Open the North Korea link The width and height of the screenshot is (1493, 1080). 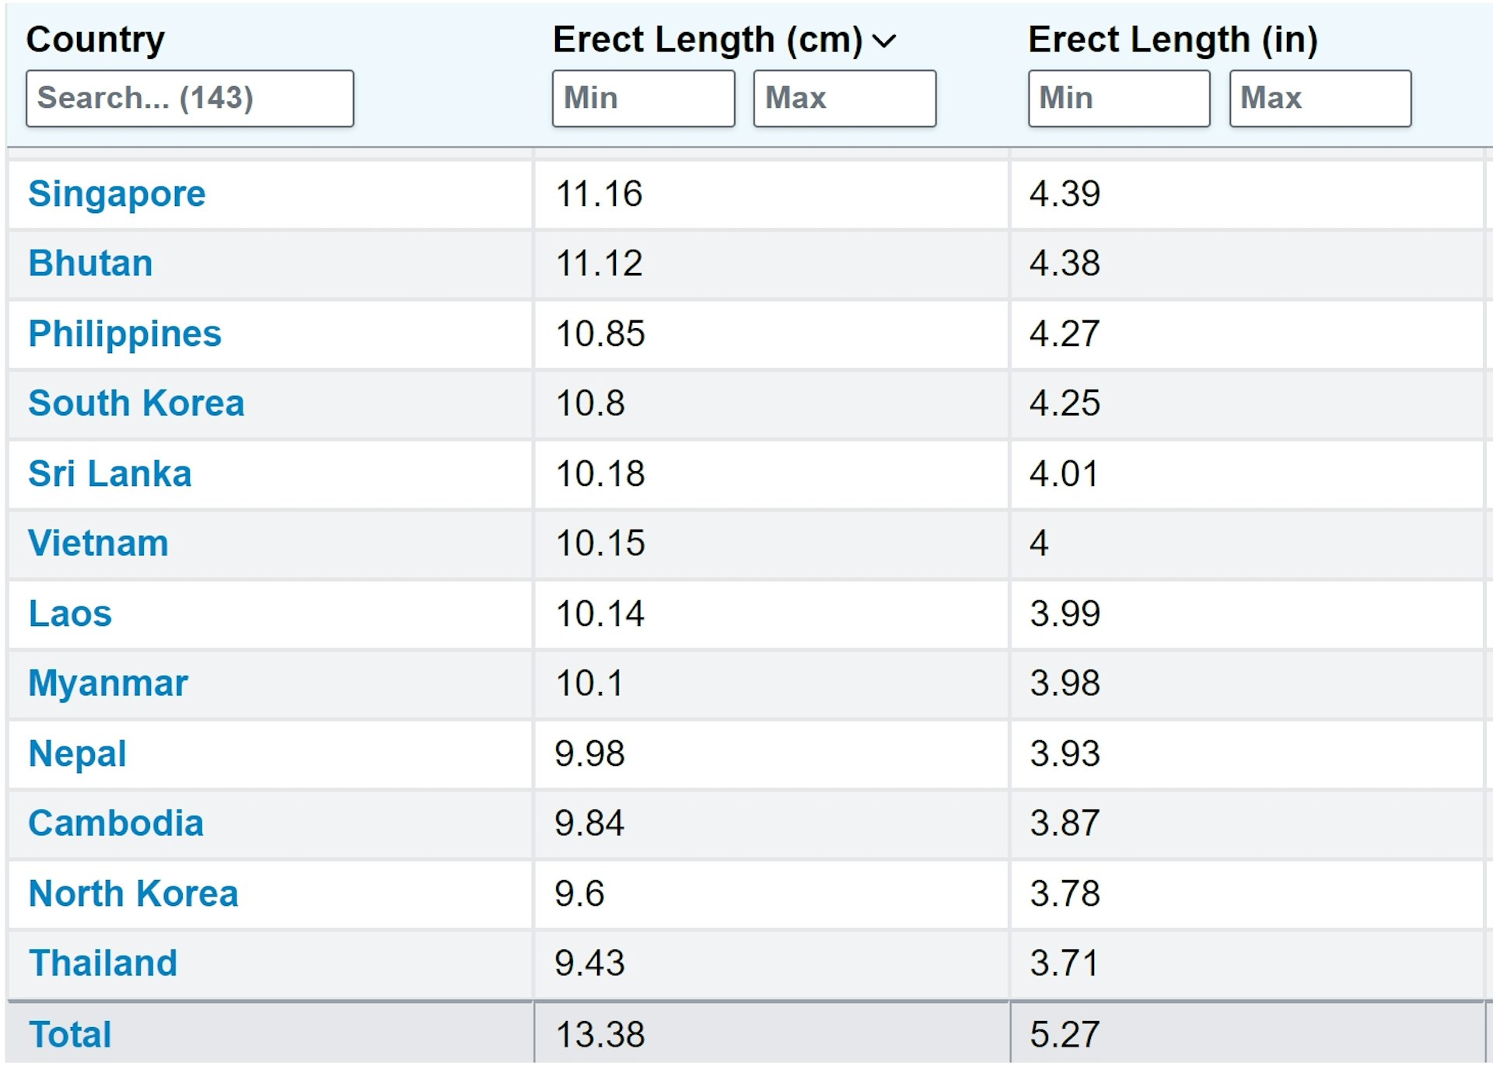pyautogui.click(x=133, y=893)
